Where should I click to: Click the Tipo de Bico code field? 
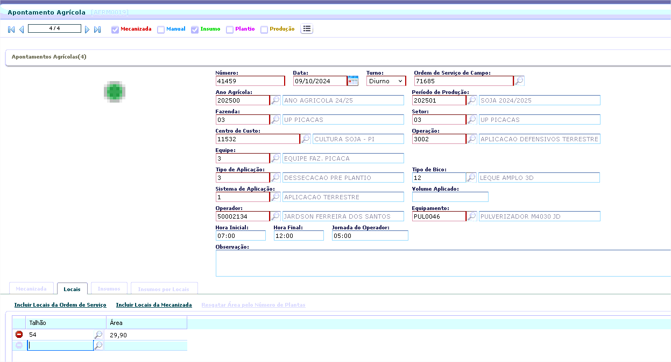tap(439, 178)
